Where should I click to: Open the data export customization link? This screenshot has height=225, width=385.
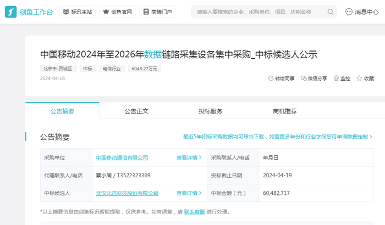pos(277,137)
